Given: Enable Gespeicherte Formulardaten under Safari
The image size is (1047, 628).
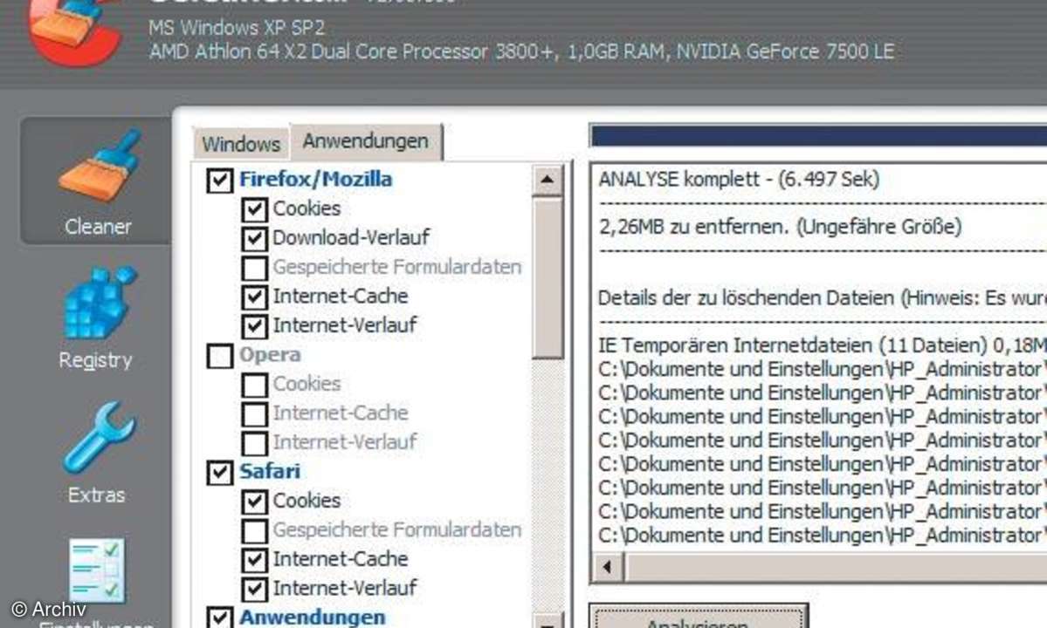Looking at the screenshot, I should (x=254, y=530).
